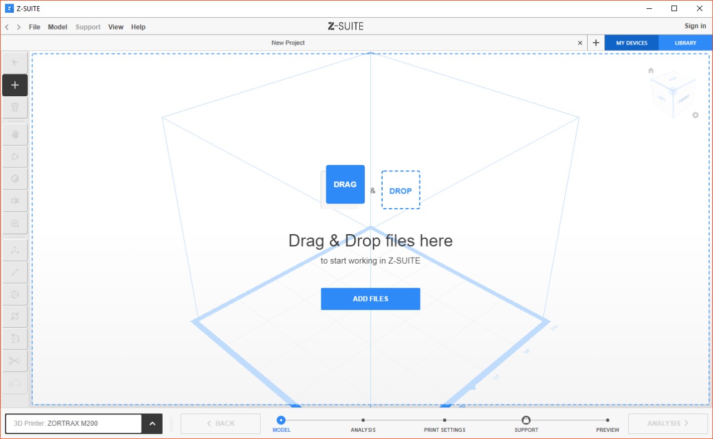Open the View menu
713x439 pixels.
click(116, 27)
